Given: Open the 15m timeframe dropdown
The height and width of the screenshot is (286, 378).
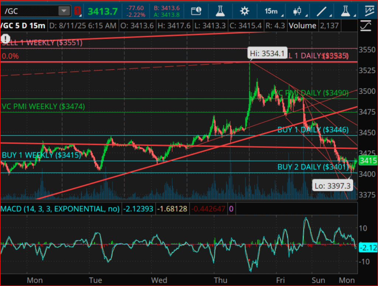Looking at the screenshot, I should tap(271, 11).
